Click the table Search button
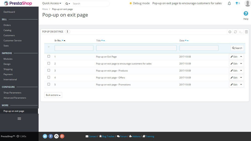The image size is (251, 141). pos(237,48)
